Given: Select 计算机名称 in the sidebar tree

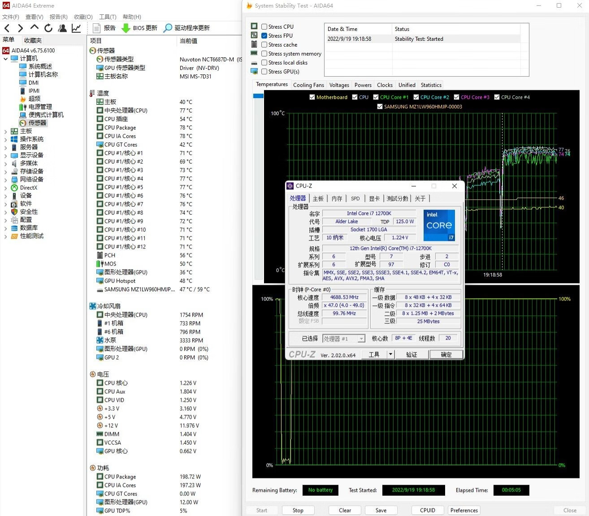Looking at the screenshot, I should (x=39, y=74).
